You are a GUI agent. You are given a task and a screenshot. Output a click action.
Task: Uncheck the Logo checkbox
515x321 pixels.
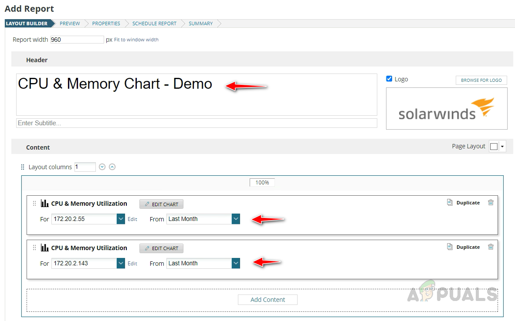point(390,79)
